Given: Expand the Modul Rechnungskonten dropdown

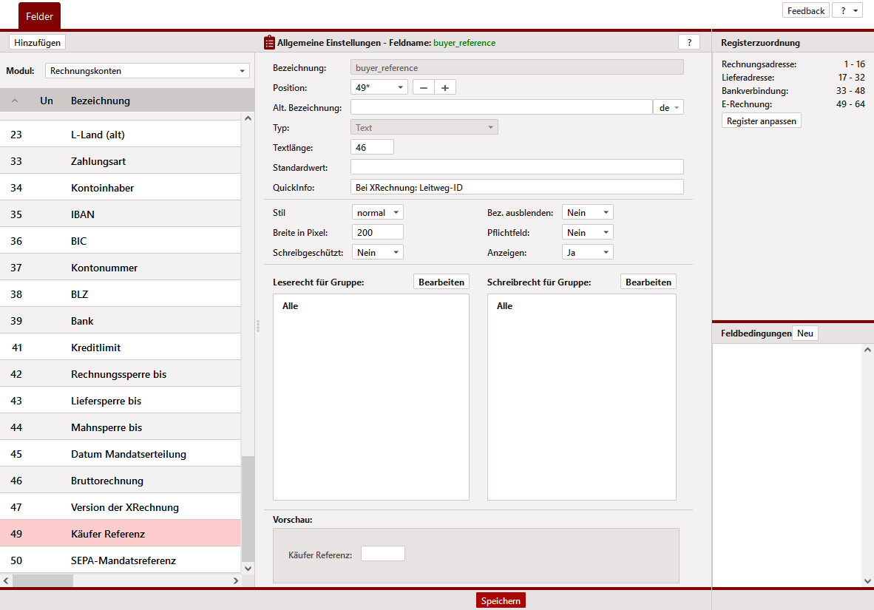Looking at the screenshot, I should 147,71.
